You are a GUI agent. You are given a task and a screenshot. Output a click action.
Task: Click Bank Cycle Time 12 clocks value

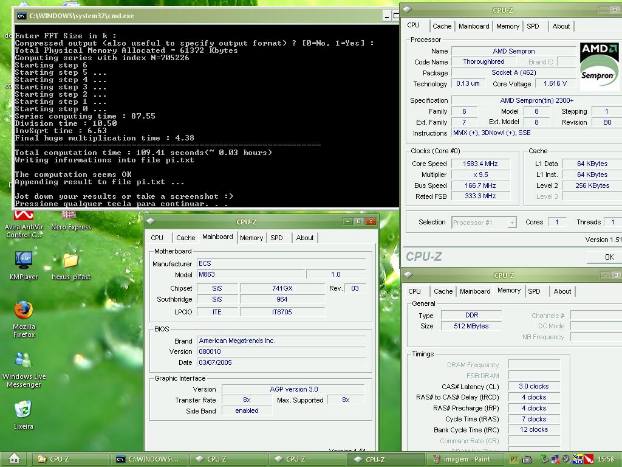(x=534, y=430)
